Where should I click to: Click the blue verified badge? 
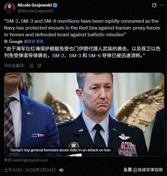point(55,5)
